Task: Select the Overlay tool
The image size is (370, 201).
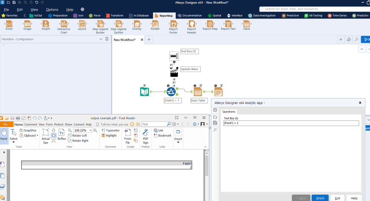Action: [137, 25]
